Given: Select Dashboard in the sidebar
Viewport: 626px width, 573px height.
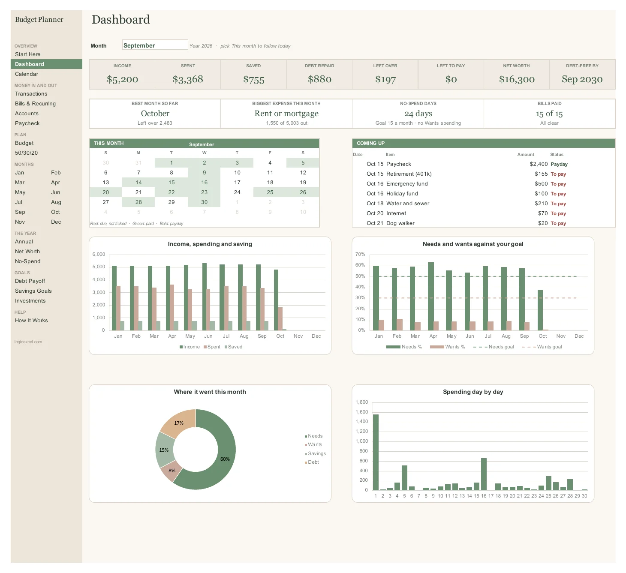Looking at the screenshot, I should point(46,64).
